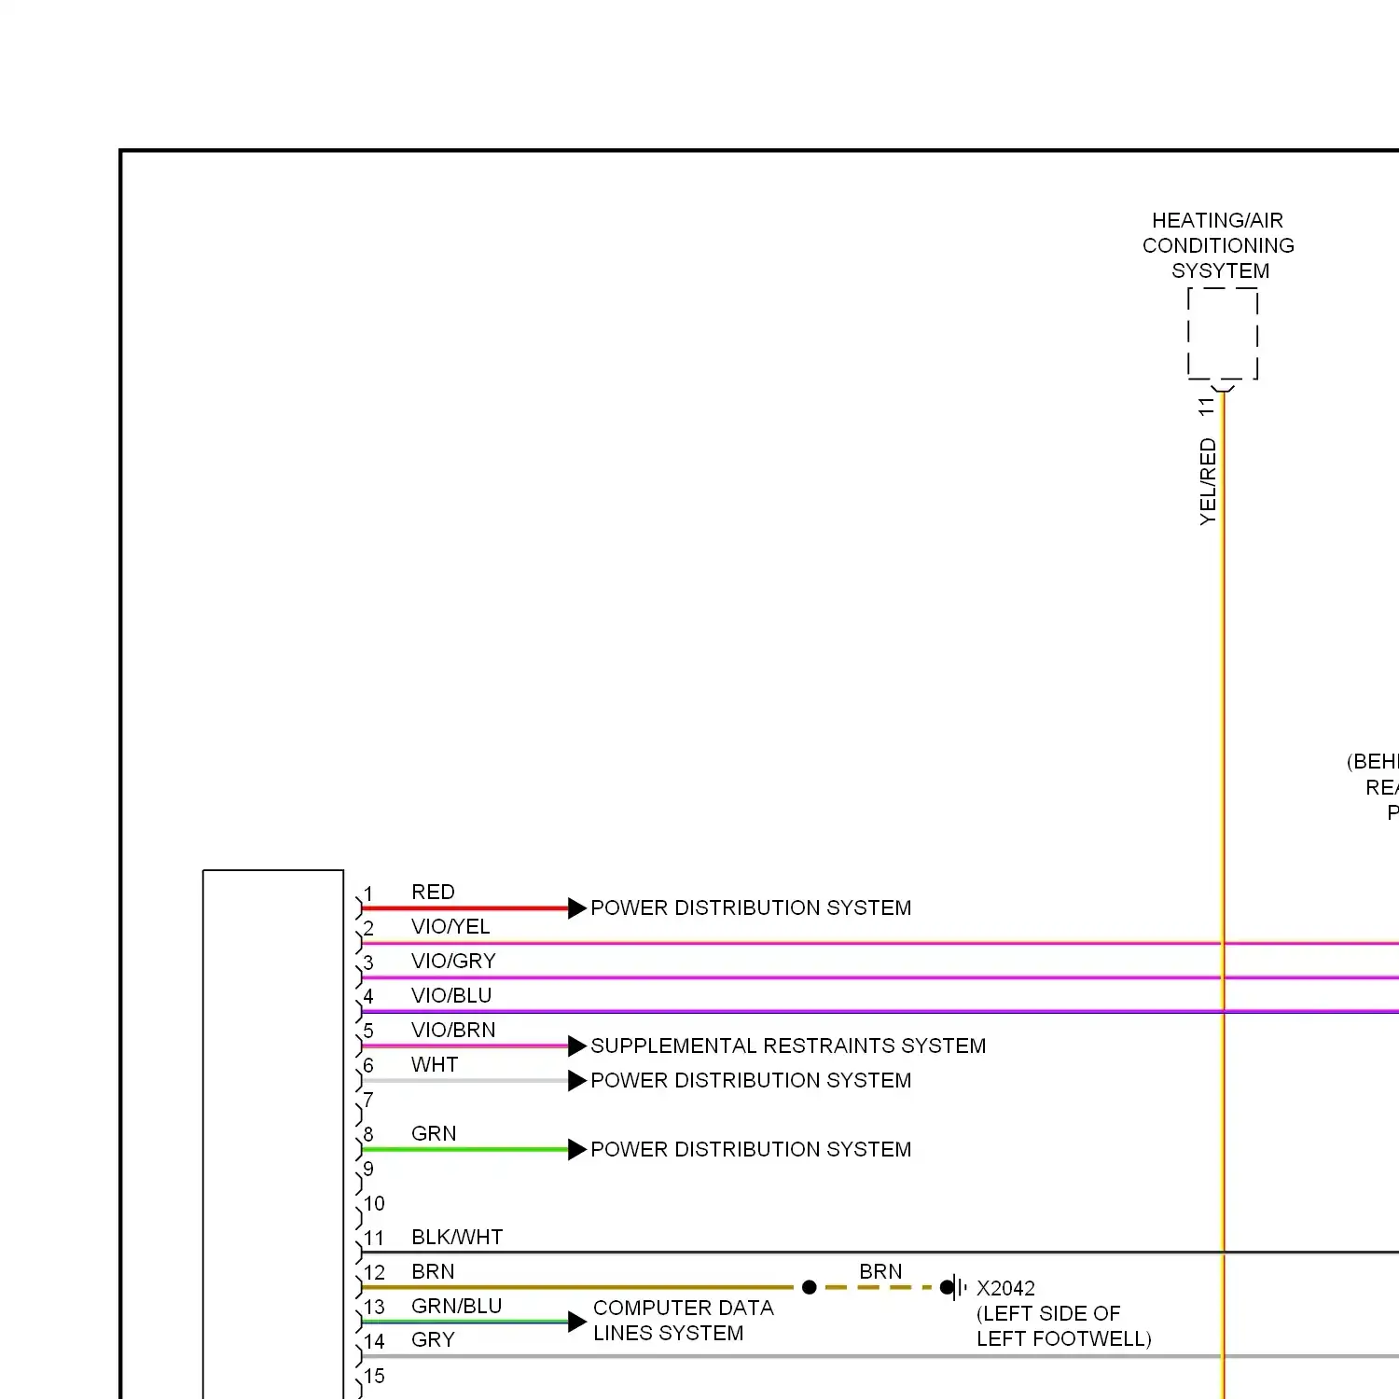Click pin number 3 on the connector

[368, 963]
